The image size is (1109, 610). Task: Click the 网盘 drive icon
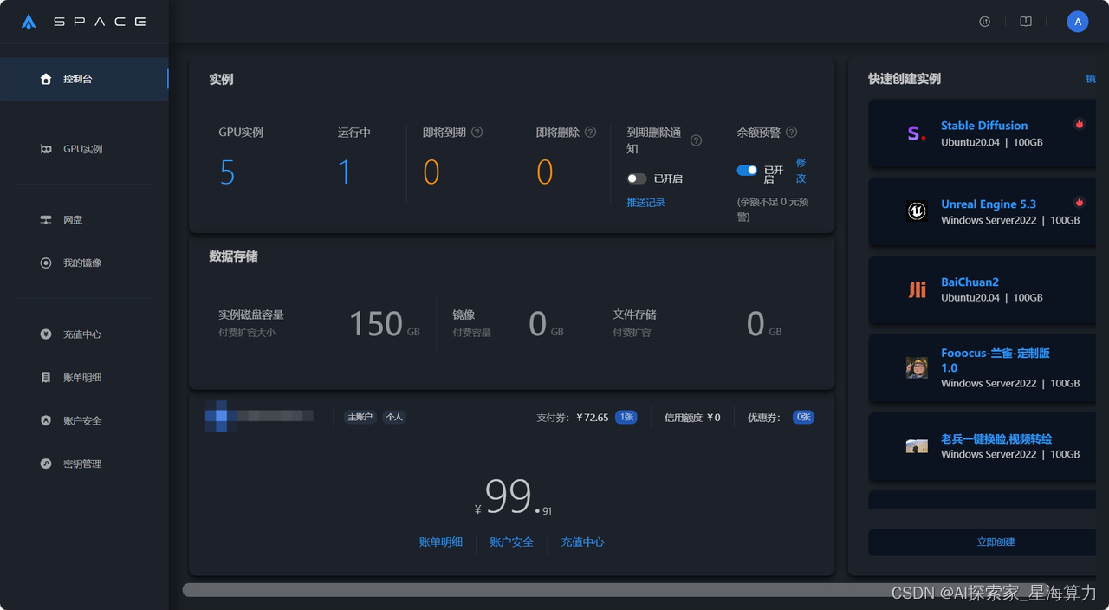pos(46,220)
